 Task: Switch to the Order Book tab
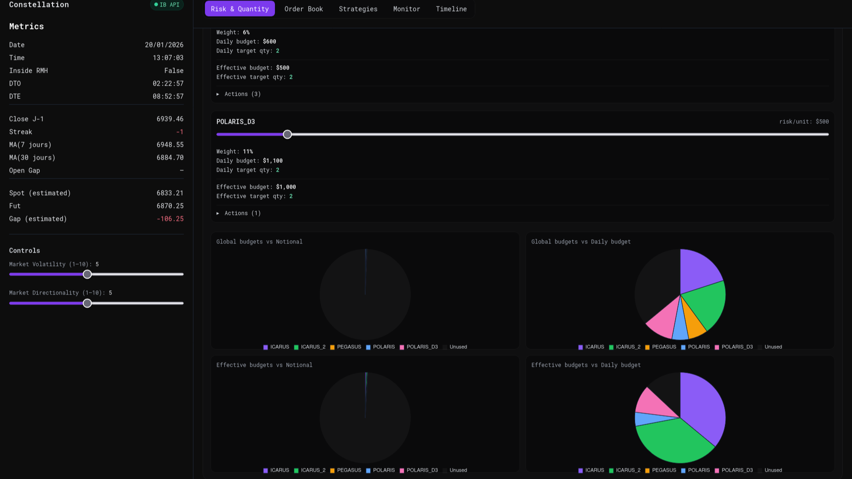coord(303,9)
